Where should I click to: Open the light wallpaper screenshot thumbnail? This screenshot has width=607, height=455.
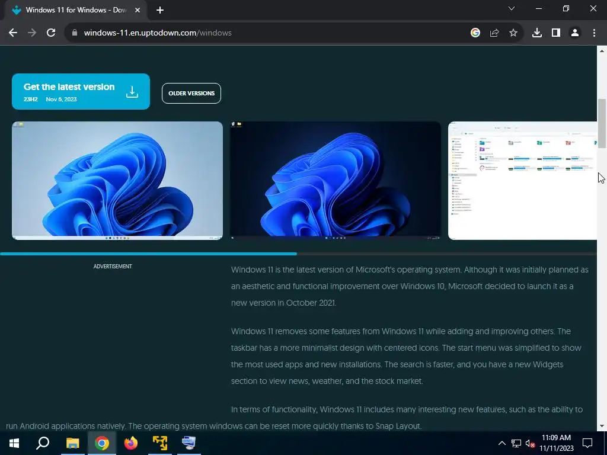click(x=117, y=181)
